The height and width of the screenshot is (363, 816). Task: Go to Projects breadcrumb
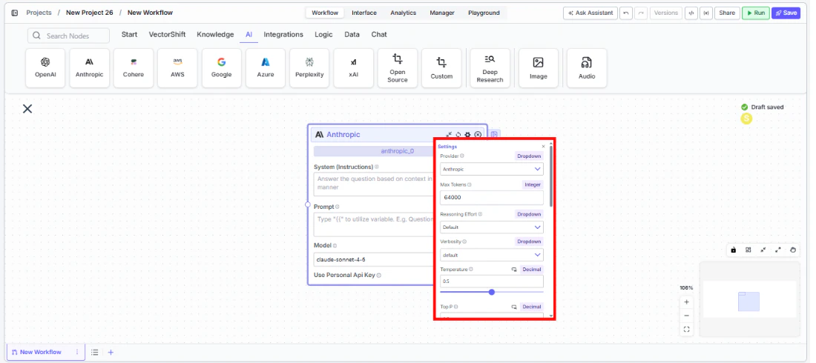pyautogui.click(x=39, y=13)
